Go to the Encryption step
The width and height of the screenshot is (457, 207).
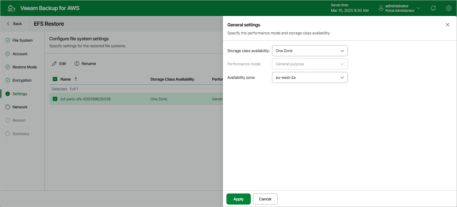tap(22, 80)
